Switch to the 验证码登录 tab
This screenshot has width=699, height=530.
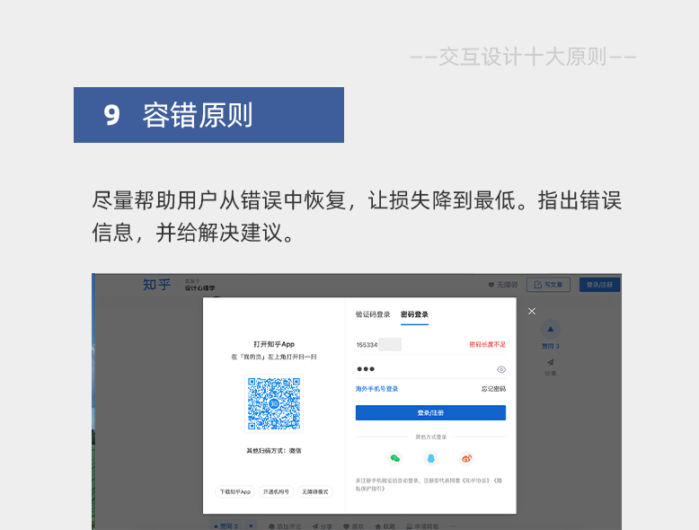tap(373, 314)
